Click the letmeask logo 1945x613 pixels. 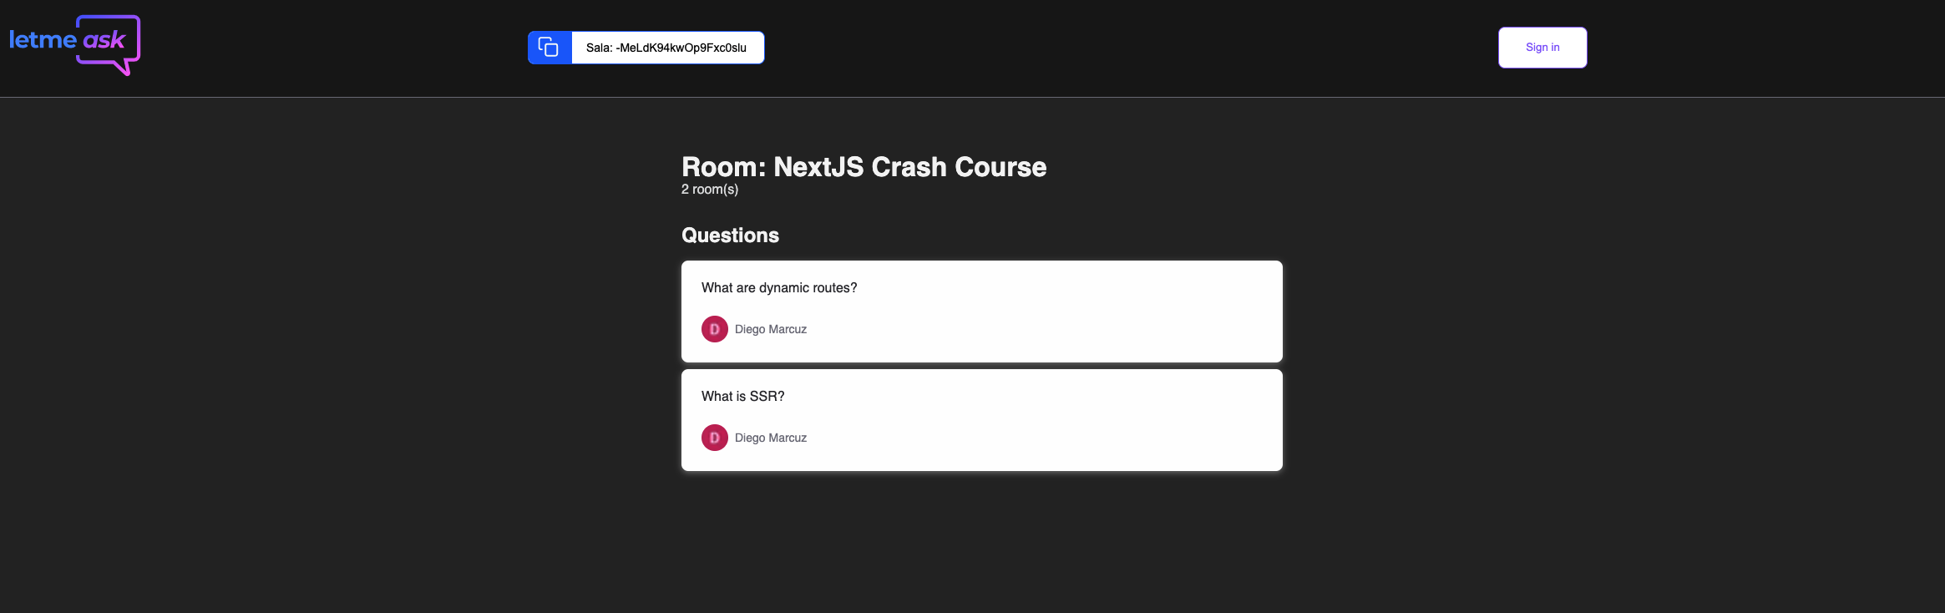(x=74, y=45)
